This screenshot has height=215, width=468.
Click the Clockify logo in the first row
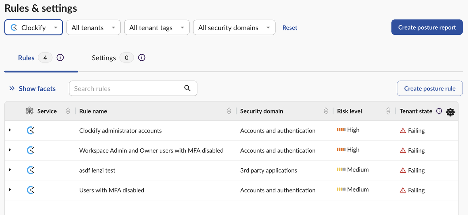point(31,130)
